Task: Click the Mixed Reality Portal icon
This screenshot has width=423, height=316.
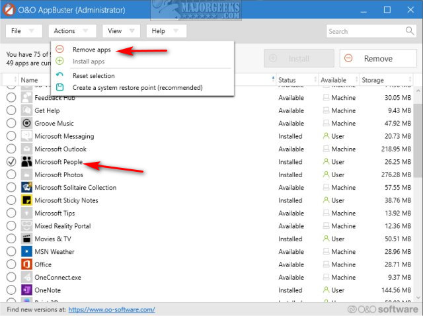Action: pos(26,226)
